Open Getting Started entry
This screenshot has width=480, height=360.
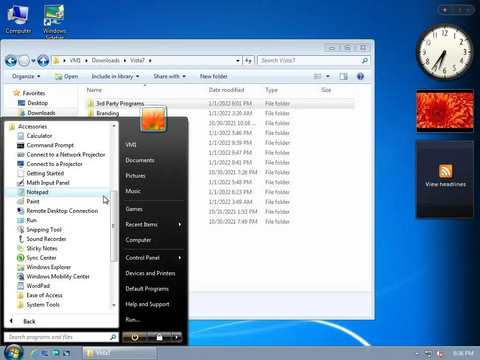tap(45, 173)
